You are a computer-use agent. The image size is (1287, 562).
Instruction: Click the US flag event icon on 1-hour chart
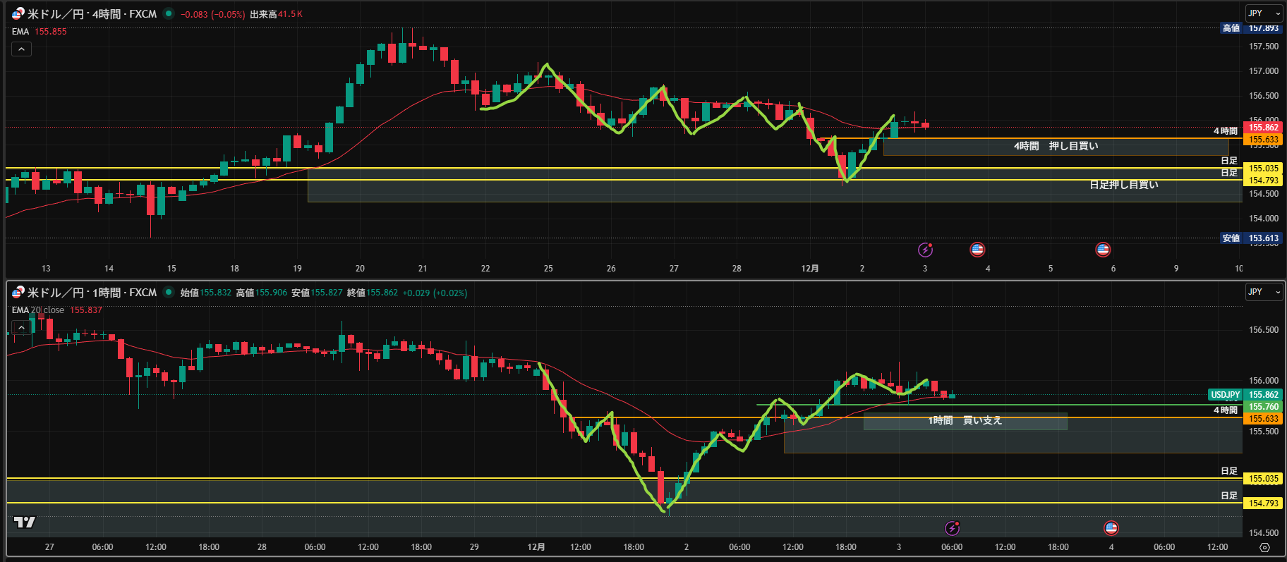pyautogui.click(x=1111, y=528)
